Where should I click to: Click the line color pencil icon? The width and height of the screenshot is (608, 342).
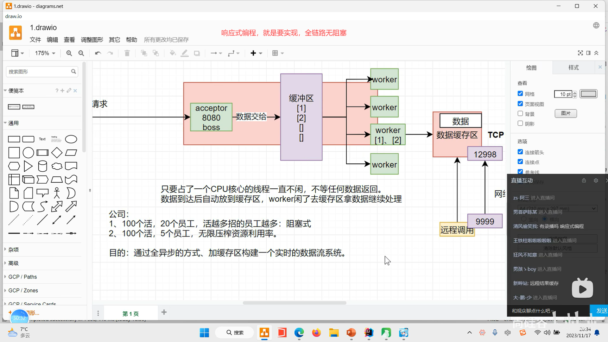pos(184,53)
